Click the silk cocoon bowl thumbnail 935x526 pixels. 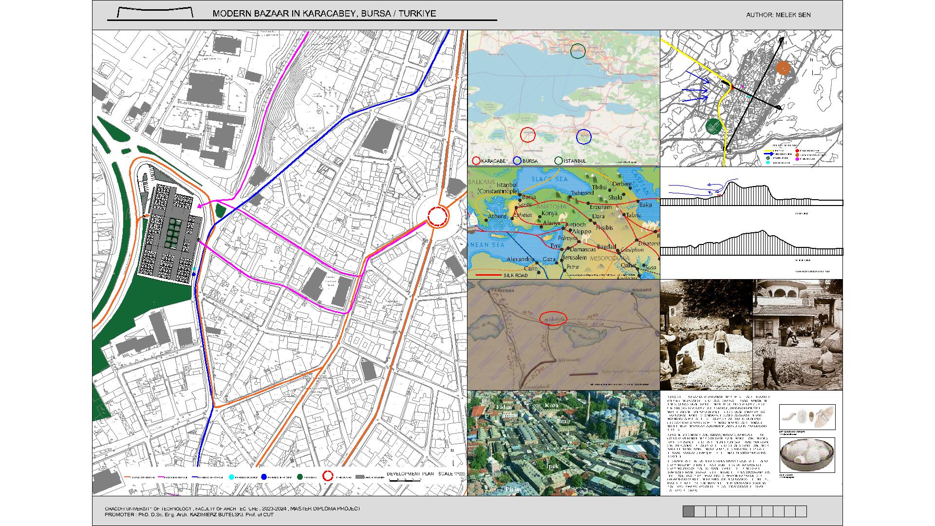pyautogui.click(x=807, y=455)
